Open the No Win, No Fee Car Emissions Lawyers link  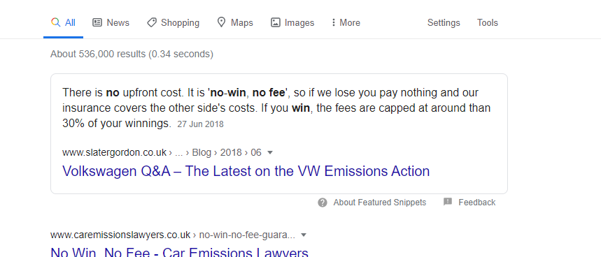179,252
